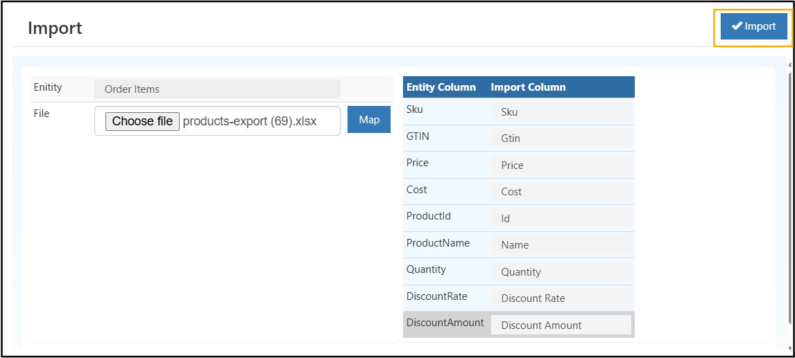Select the Order Items entity field
Screen dimensions: 795x358
(x=217, y=89)
